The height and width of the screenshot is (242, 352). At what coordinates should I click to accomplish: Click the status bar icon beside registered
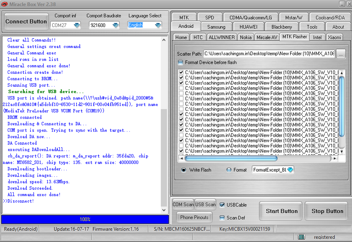pyautogui.click(x=301, y=237)
